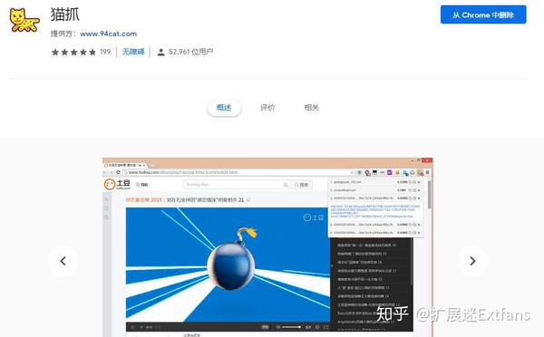Switch to the 概述 tab
Image resolution: width=544 pixels, height=337 pixels.
(x=224, y=108)
